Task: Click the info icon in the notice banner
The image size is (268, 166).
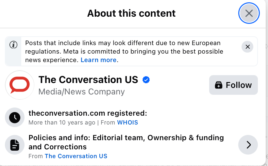Action: point(13,45)
